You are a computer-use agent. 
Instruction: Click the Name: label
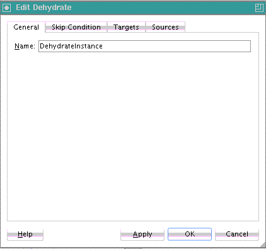click(25, 46)
